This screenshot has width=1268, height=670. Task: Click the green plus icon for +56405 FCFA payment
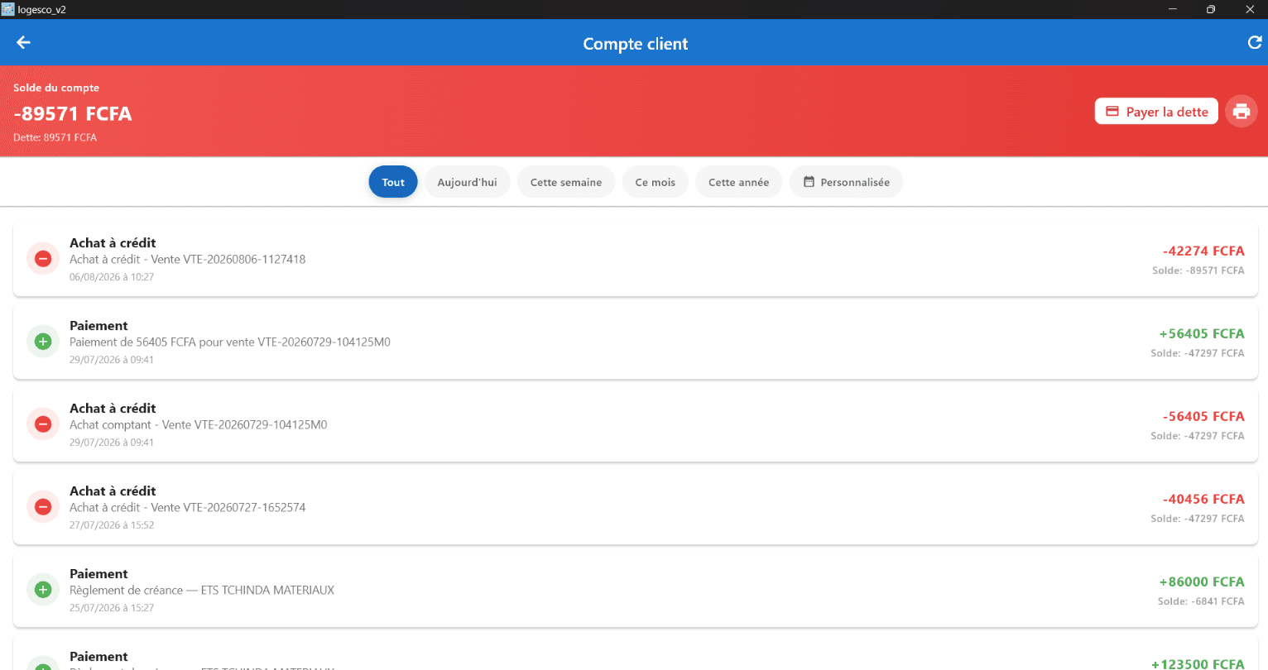(43, 342)
